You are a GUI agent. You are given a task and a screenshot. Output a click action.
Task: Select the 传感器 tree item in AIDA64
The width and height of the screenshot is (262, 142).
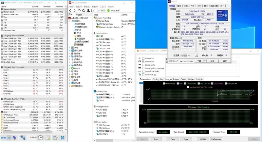[79, 45]
